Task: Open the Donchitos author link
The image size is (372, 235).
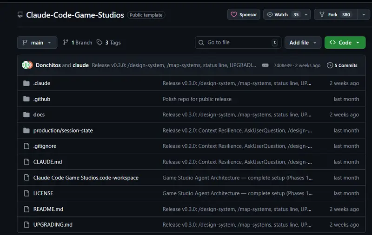Action: click(48, 65)
